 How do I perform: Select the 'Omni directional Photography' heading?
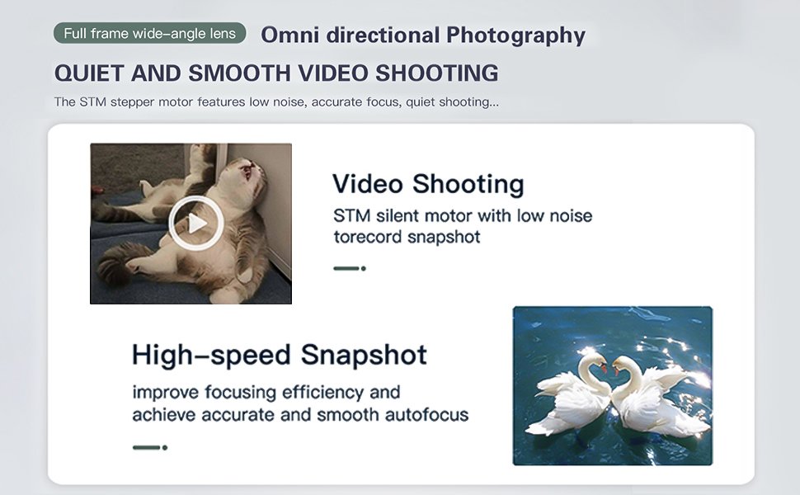pos(423,35)
